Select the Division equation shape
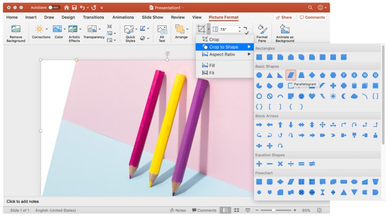390x217 pixels. coord(291,164)
